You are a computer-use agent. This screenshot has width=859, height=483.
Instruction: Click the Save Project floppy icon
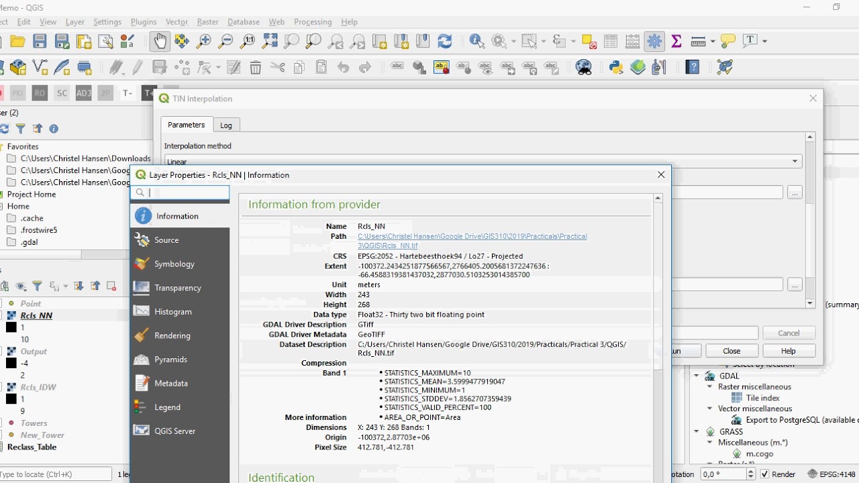point(40,41)
